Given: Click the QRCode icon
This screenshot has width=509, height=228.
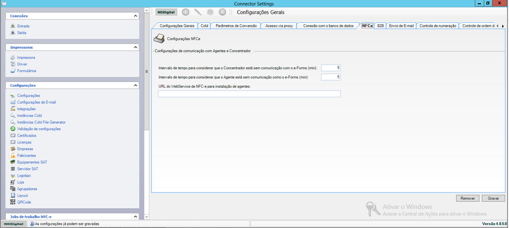Looking at the screenshot, I should click(13, 202).
